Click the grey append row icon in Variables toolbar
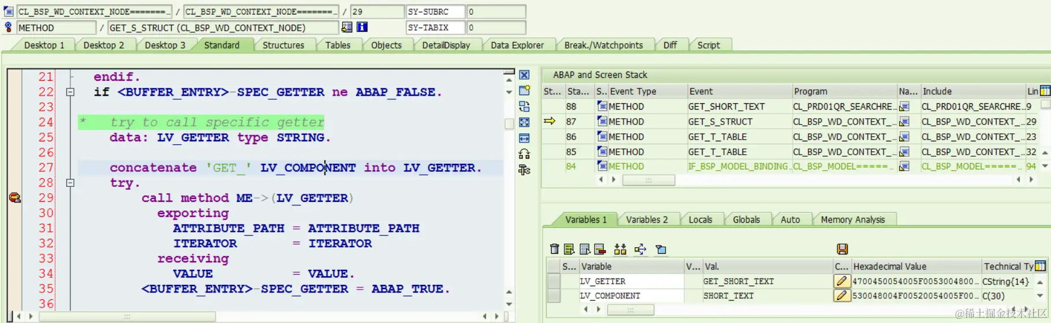This screenshot has width=1051, height=323. 585,249
